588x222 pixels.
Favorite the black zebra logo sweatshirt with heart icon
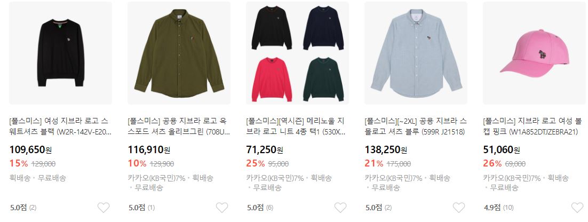[x=104, y=208]
